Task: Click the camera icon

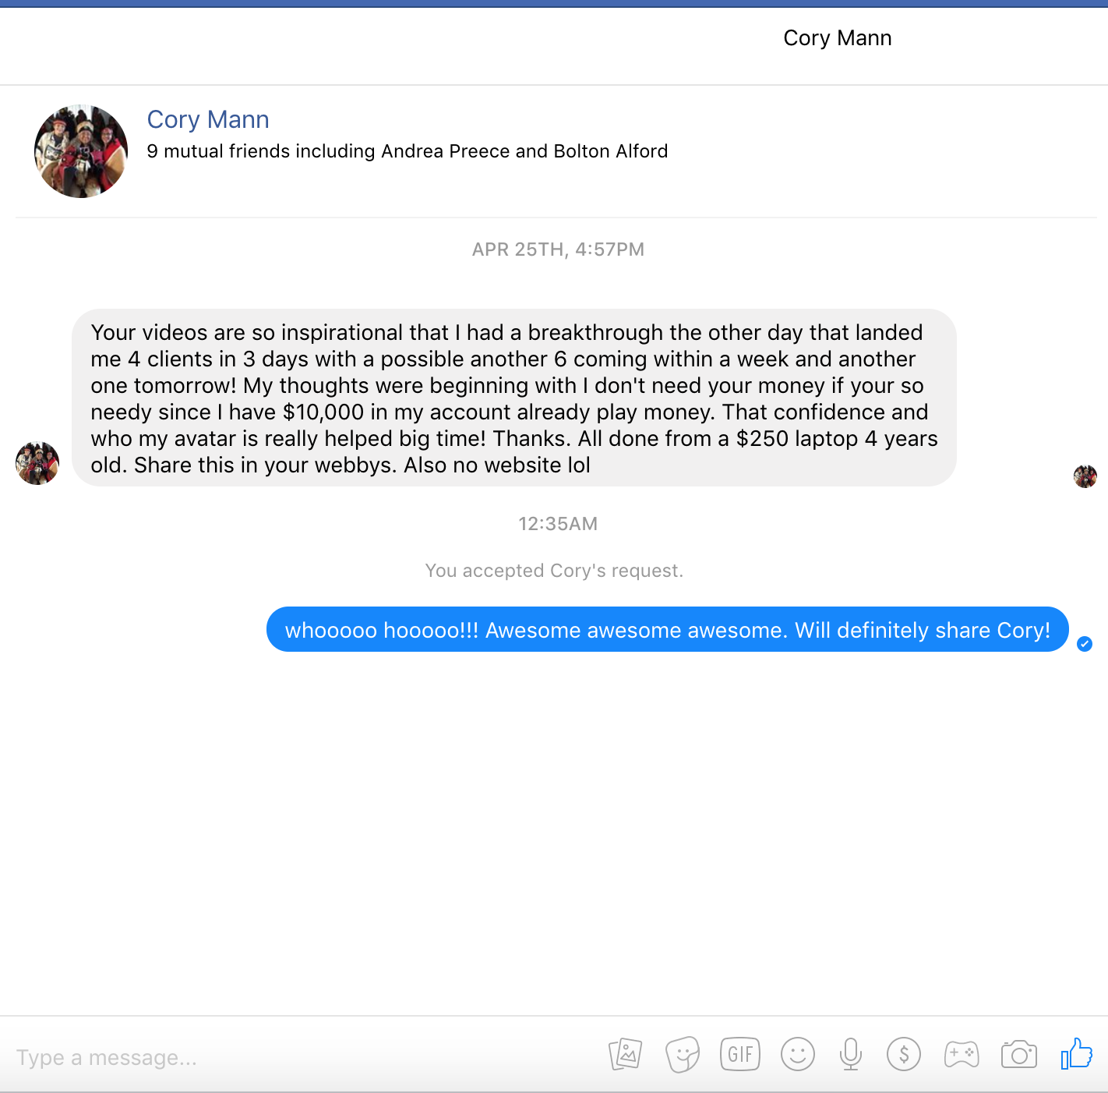Action: 1019,1055
